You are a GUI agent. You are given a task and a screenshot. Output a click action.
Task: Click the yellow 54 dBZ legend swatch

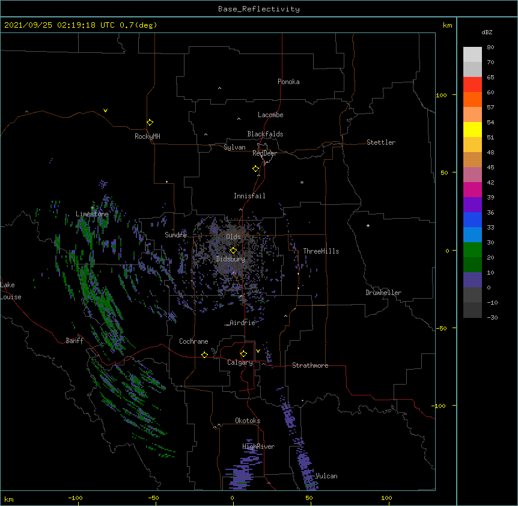pos(472,129)
